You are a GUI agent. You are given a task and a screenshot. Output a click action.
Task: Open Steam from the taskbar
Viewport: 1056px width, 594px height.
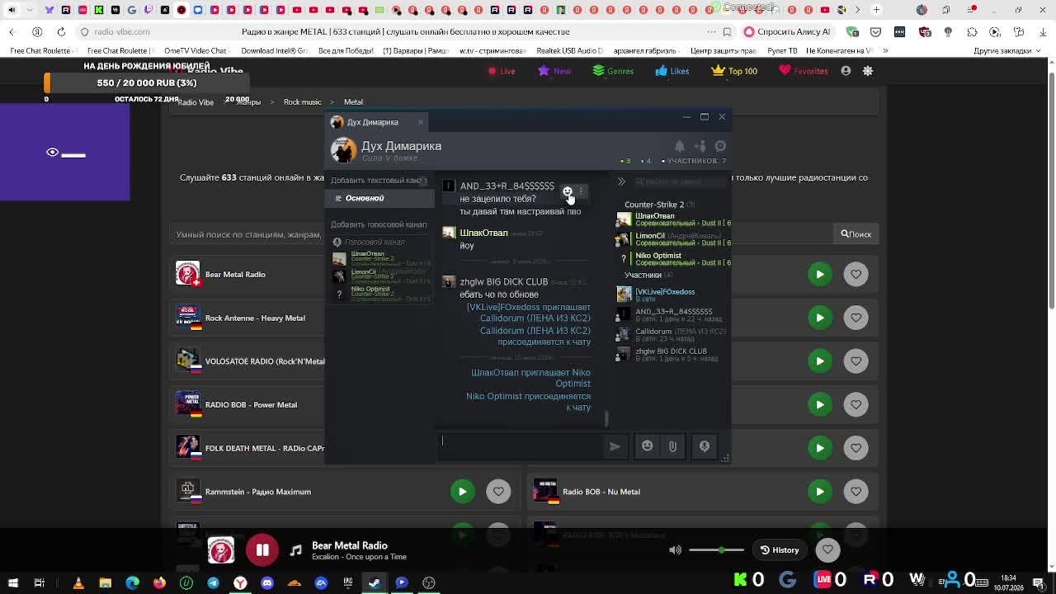[375, 583]
